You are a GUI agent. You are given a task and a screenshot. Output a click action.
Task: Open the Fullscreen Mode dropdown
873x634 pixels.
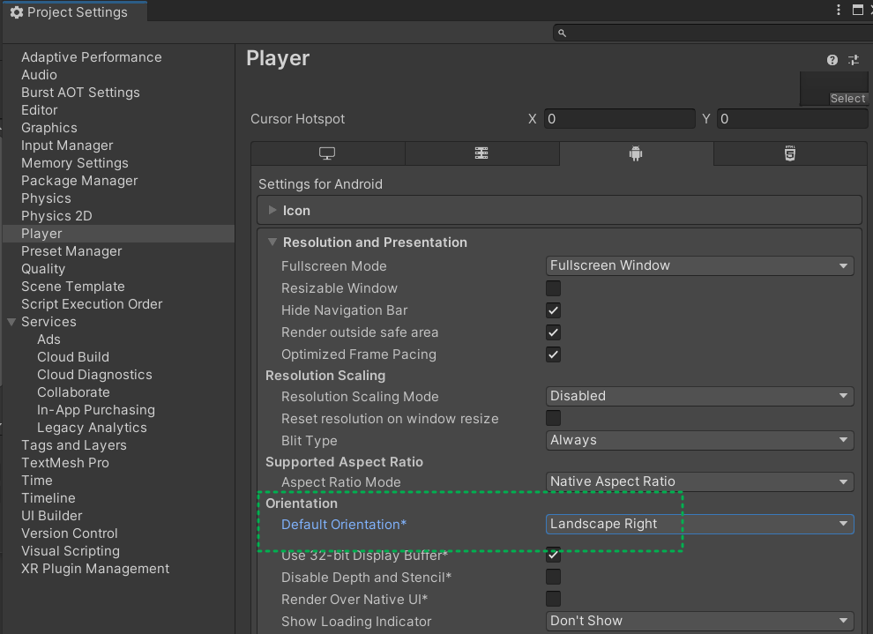click(x=700, y=265)
